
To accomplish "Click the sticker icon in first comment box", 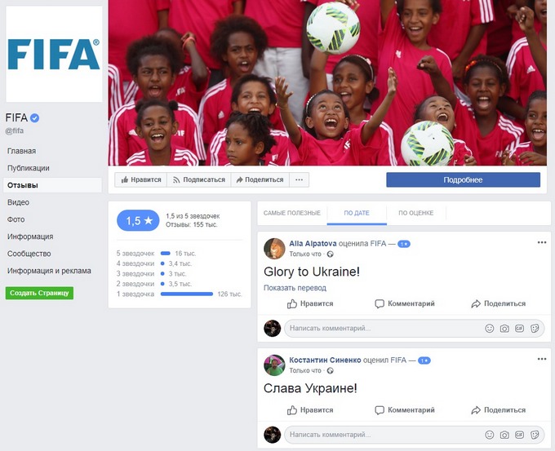I will (x=535, y=328).
